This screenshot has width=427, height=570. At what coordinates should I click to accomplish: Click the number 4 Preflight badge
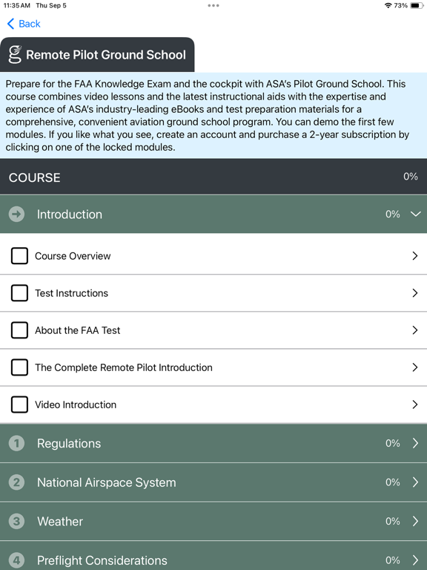pyautogui.click(x=17, y=560)
